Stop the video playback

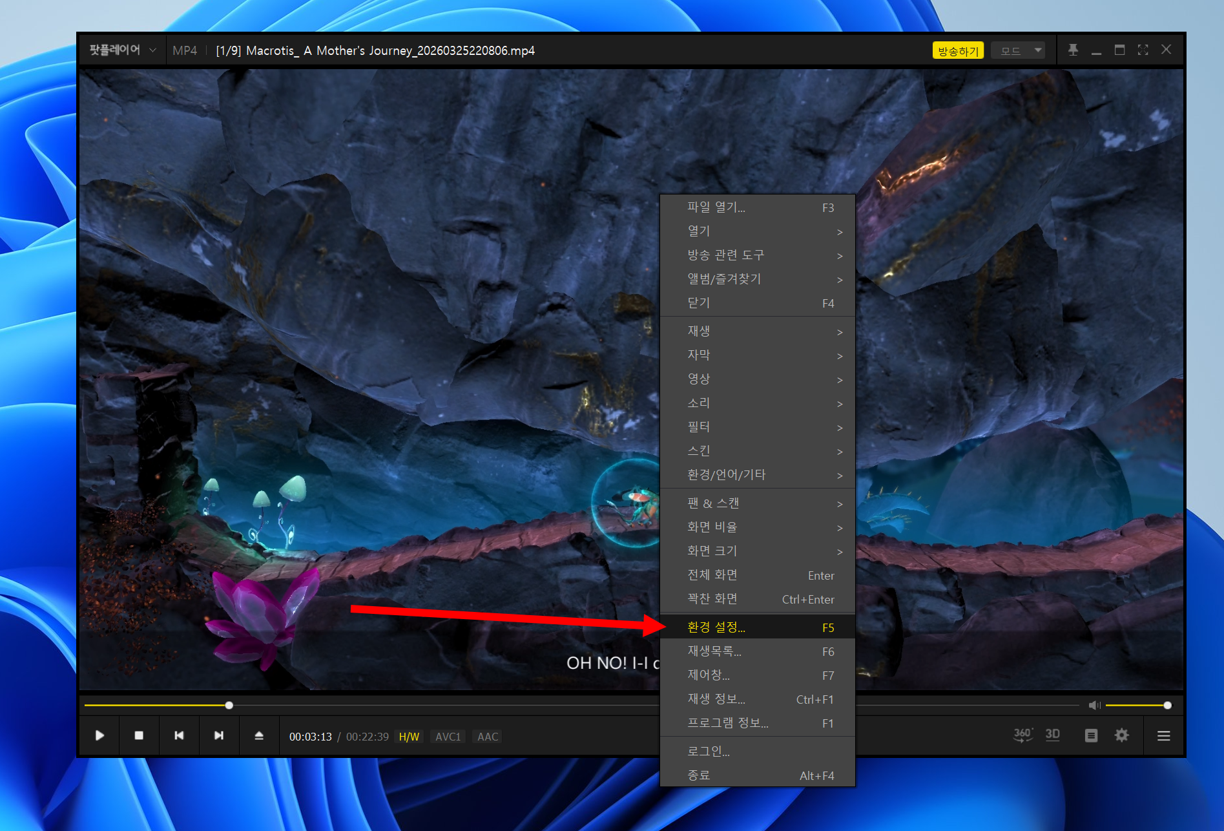(139, 735)
